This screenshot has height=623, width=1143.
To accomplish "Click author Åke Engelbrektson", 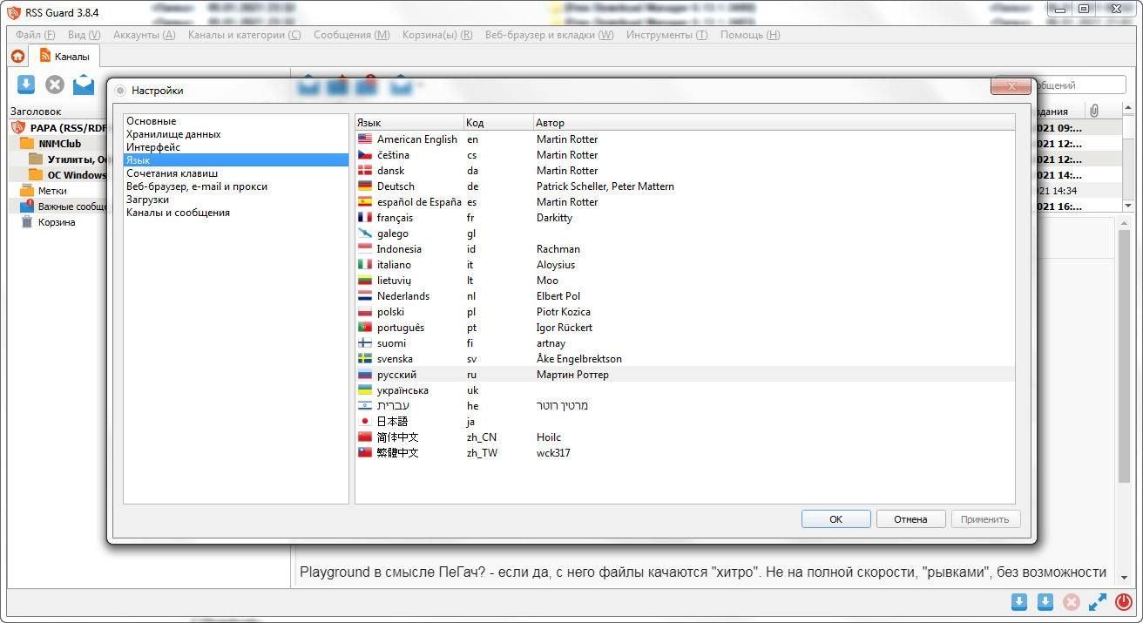I will pos(579,359).
